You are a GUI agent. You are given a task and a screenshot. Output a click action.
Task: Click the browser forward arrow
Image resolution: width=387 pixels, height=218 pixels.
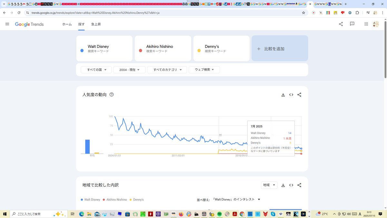12,13
